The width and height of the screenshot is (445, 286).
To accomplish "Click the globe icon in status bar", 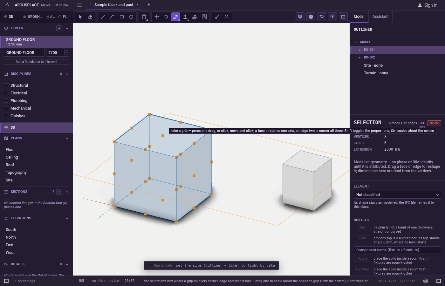I will (x=426, y=281).
